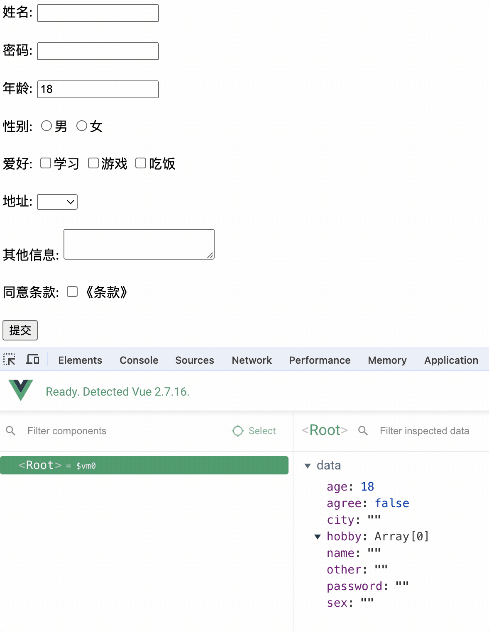This screenshot has width=489, height=632.
Task: Check the 游戏 hobby checkbox
Action: pyautogui.click(x=93, y=163)
